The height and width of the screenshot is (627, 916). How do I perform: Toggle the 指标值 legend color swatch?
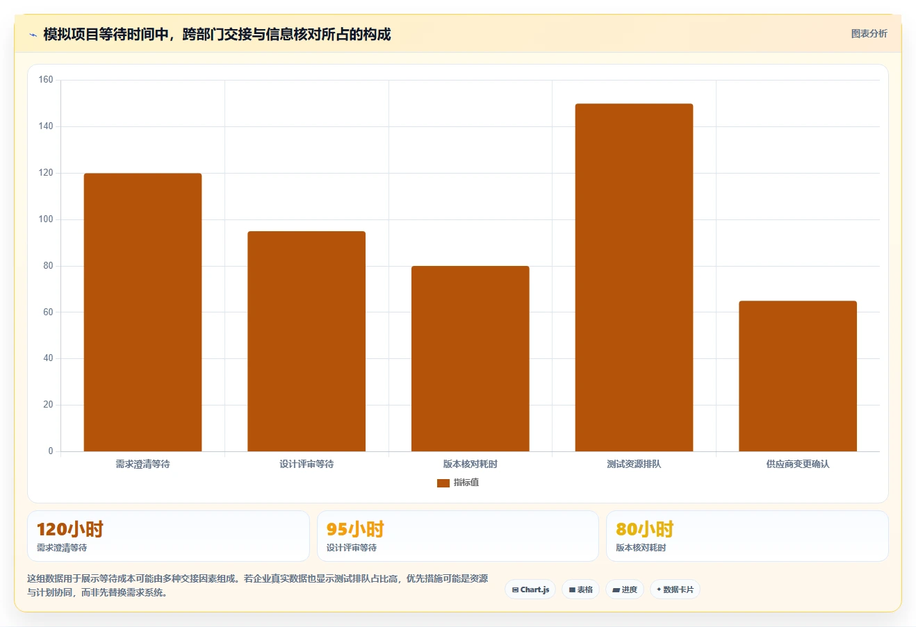point(443,483)
